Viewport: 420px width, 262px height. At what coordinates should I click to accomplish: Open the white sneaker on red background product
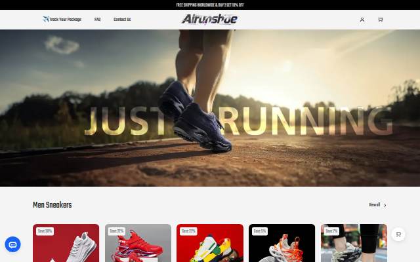(66, 243)
